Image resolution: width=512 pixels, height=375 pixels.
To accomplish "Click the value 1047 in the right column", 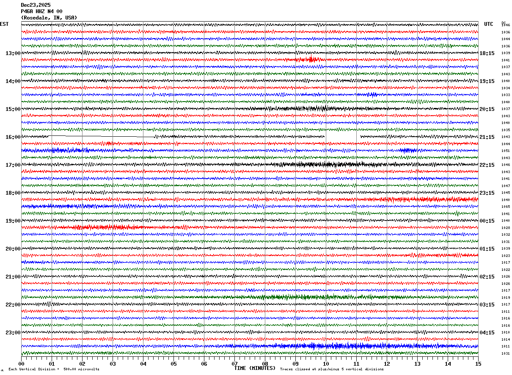I will [x=506, y=186].
